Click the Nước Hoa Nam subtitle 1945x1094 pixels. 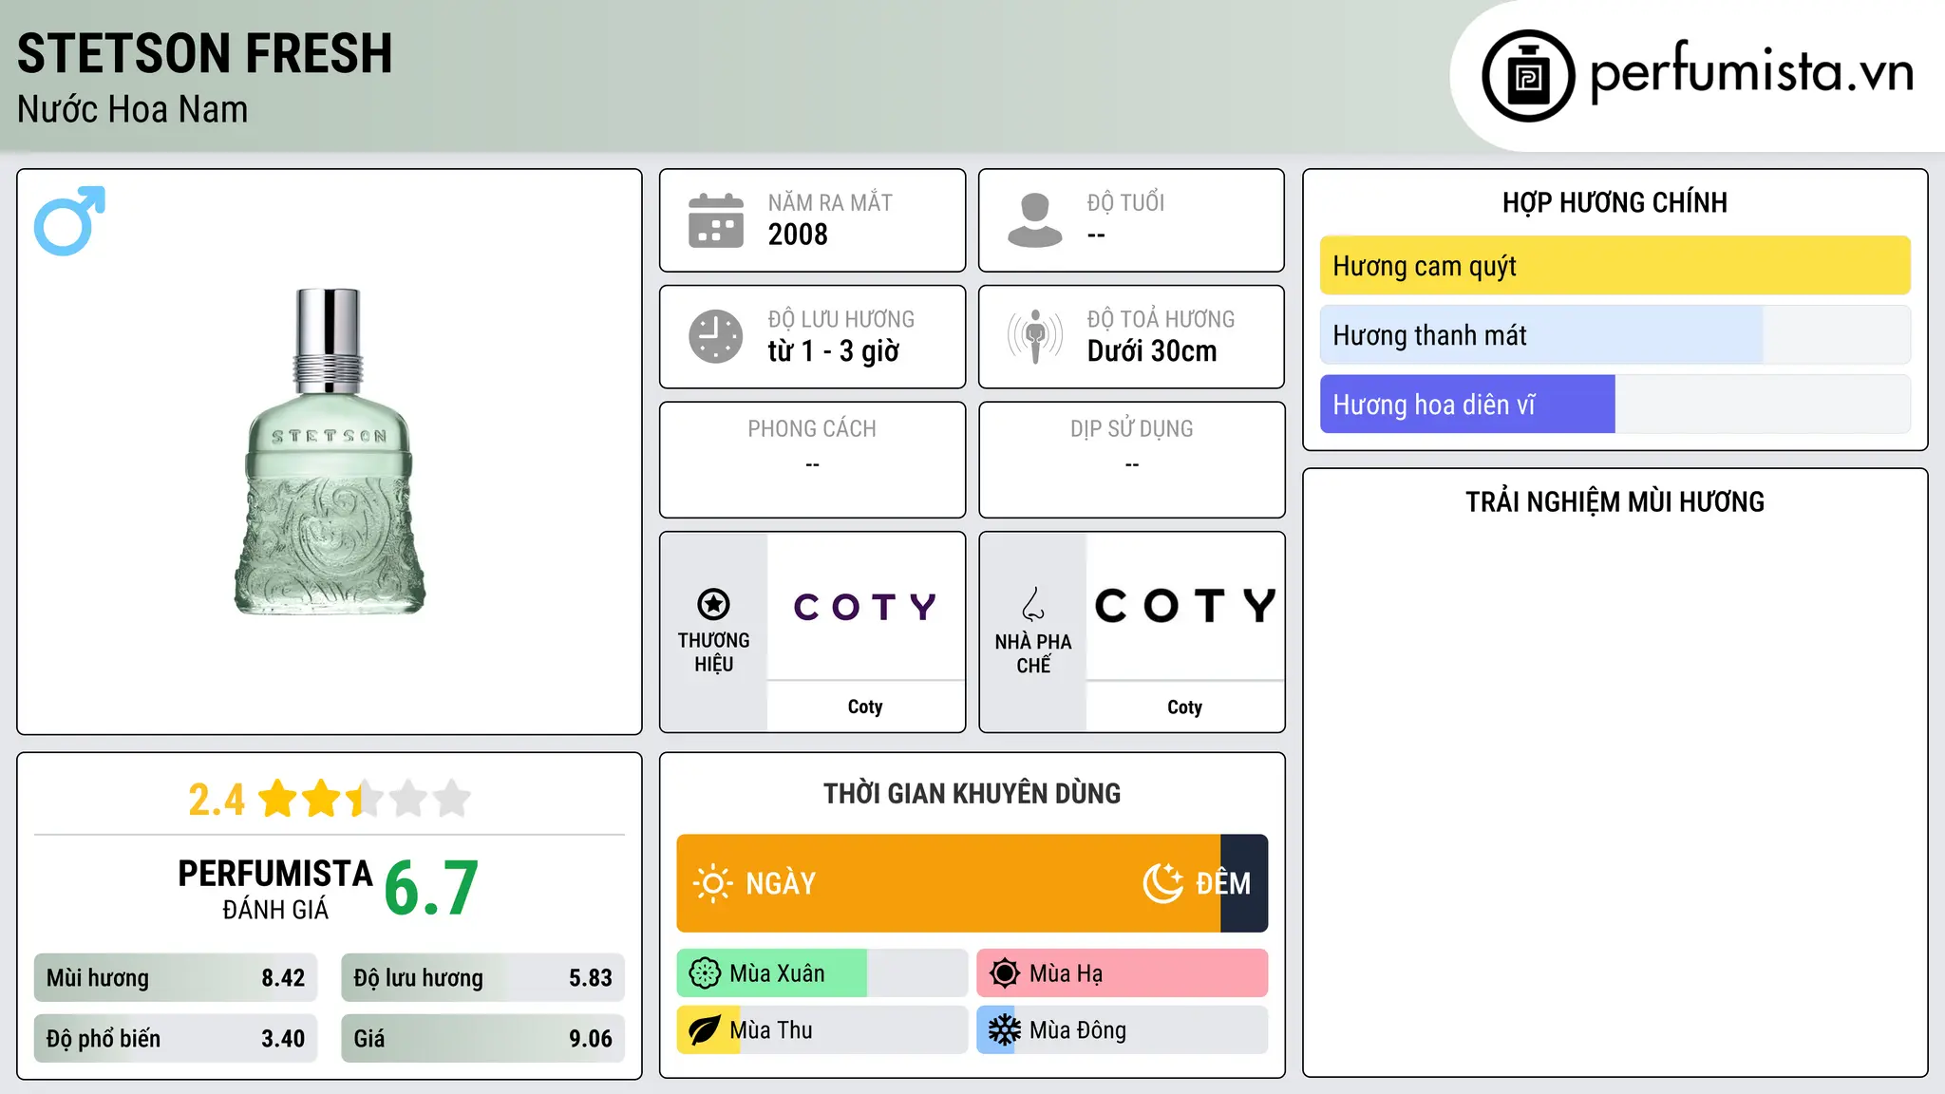(x=133, y=109)
